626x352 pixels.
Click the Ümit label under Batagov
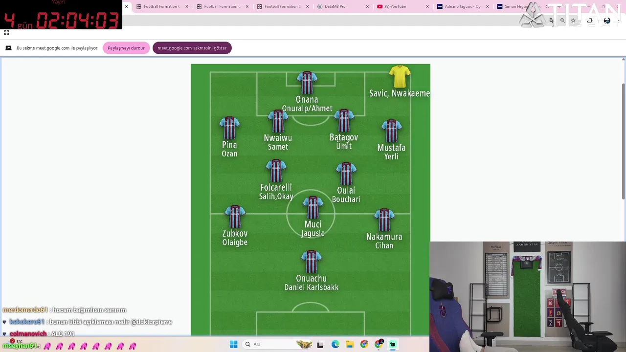click(x=344, y=146)
